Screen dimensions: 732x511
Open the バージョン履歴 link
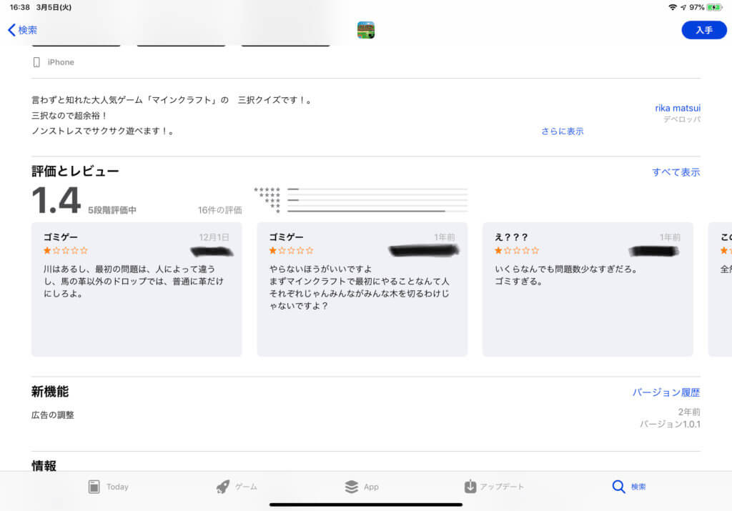point(666,392)
